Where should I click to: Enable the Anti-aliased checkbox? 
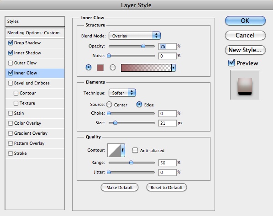[135, 150]
